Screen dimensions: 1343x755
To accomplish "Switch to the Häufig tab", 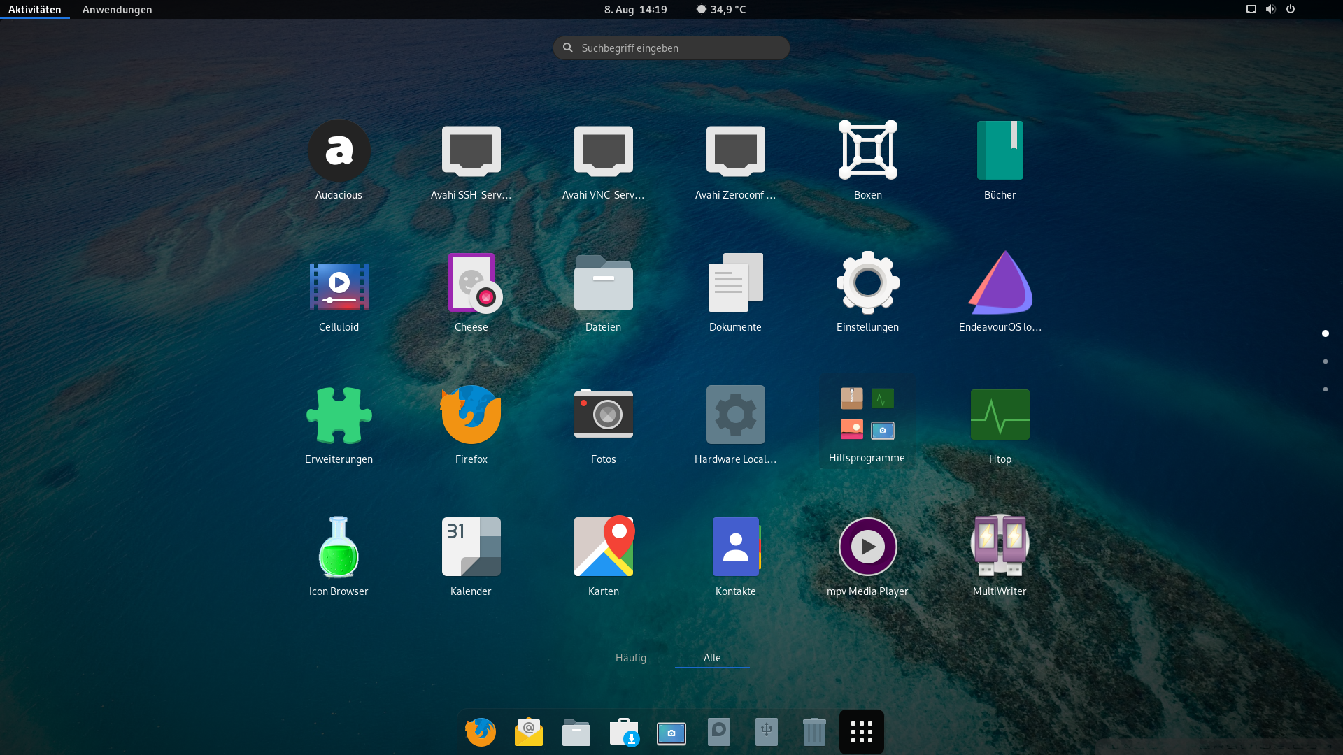I will pyautogui.click(x=630, y=658).
